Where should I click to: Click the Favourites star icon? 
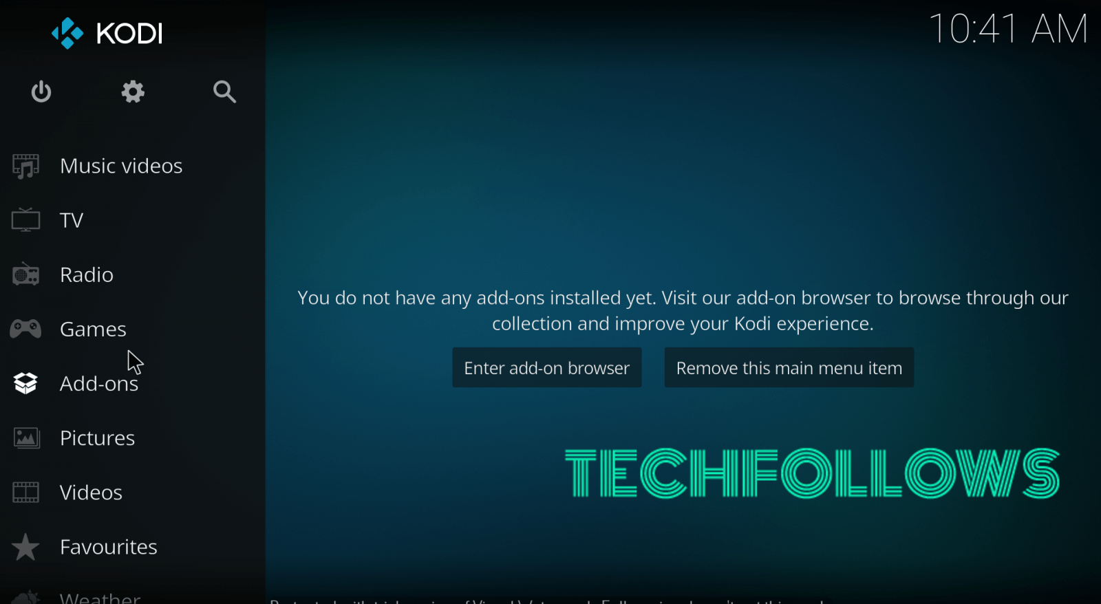25,547
